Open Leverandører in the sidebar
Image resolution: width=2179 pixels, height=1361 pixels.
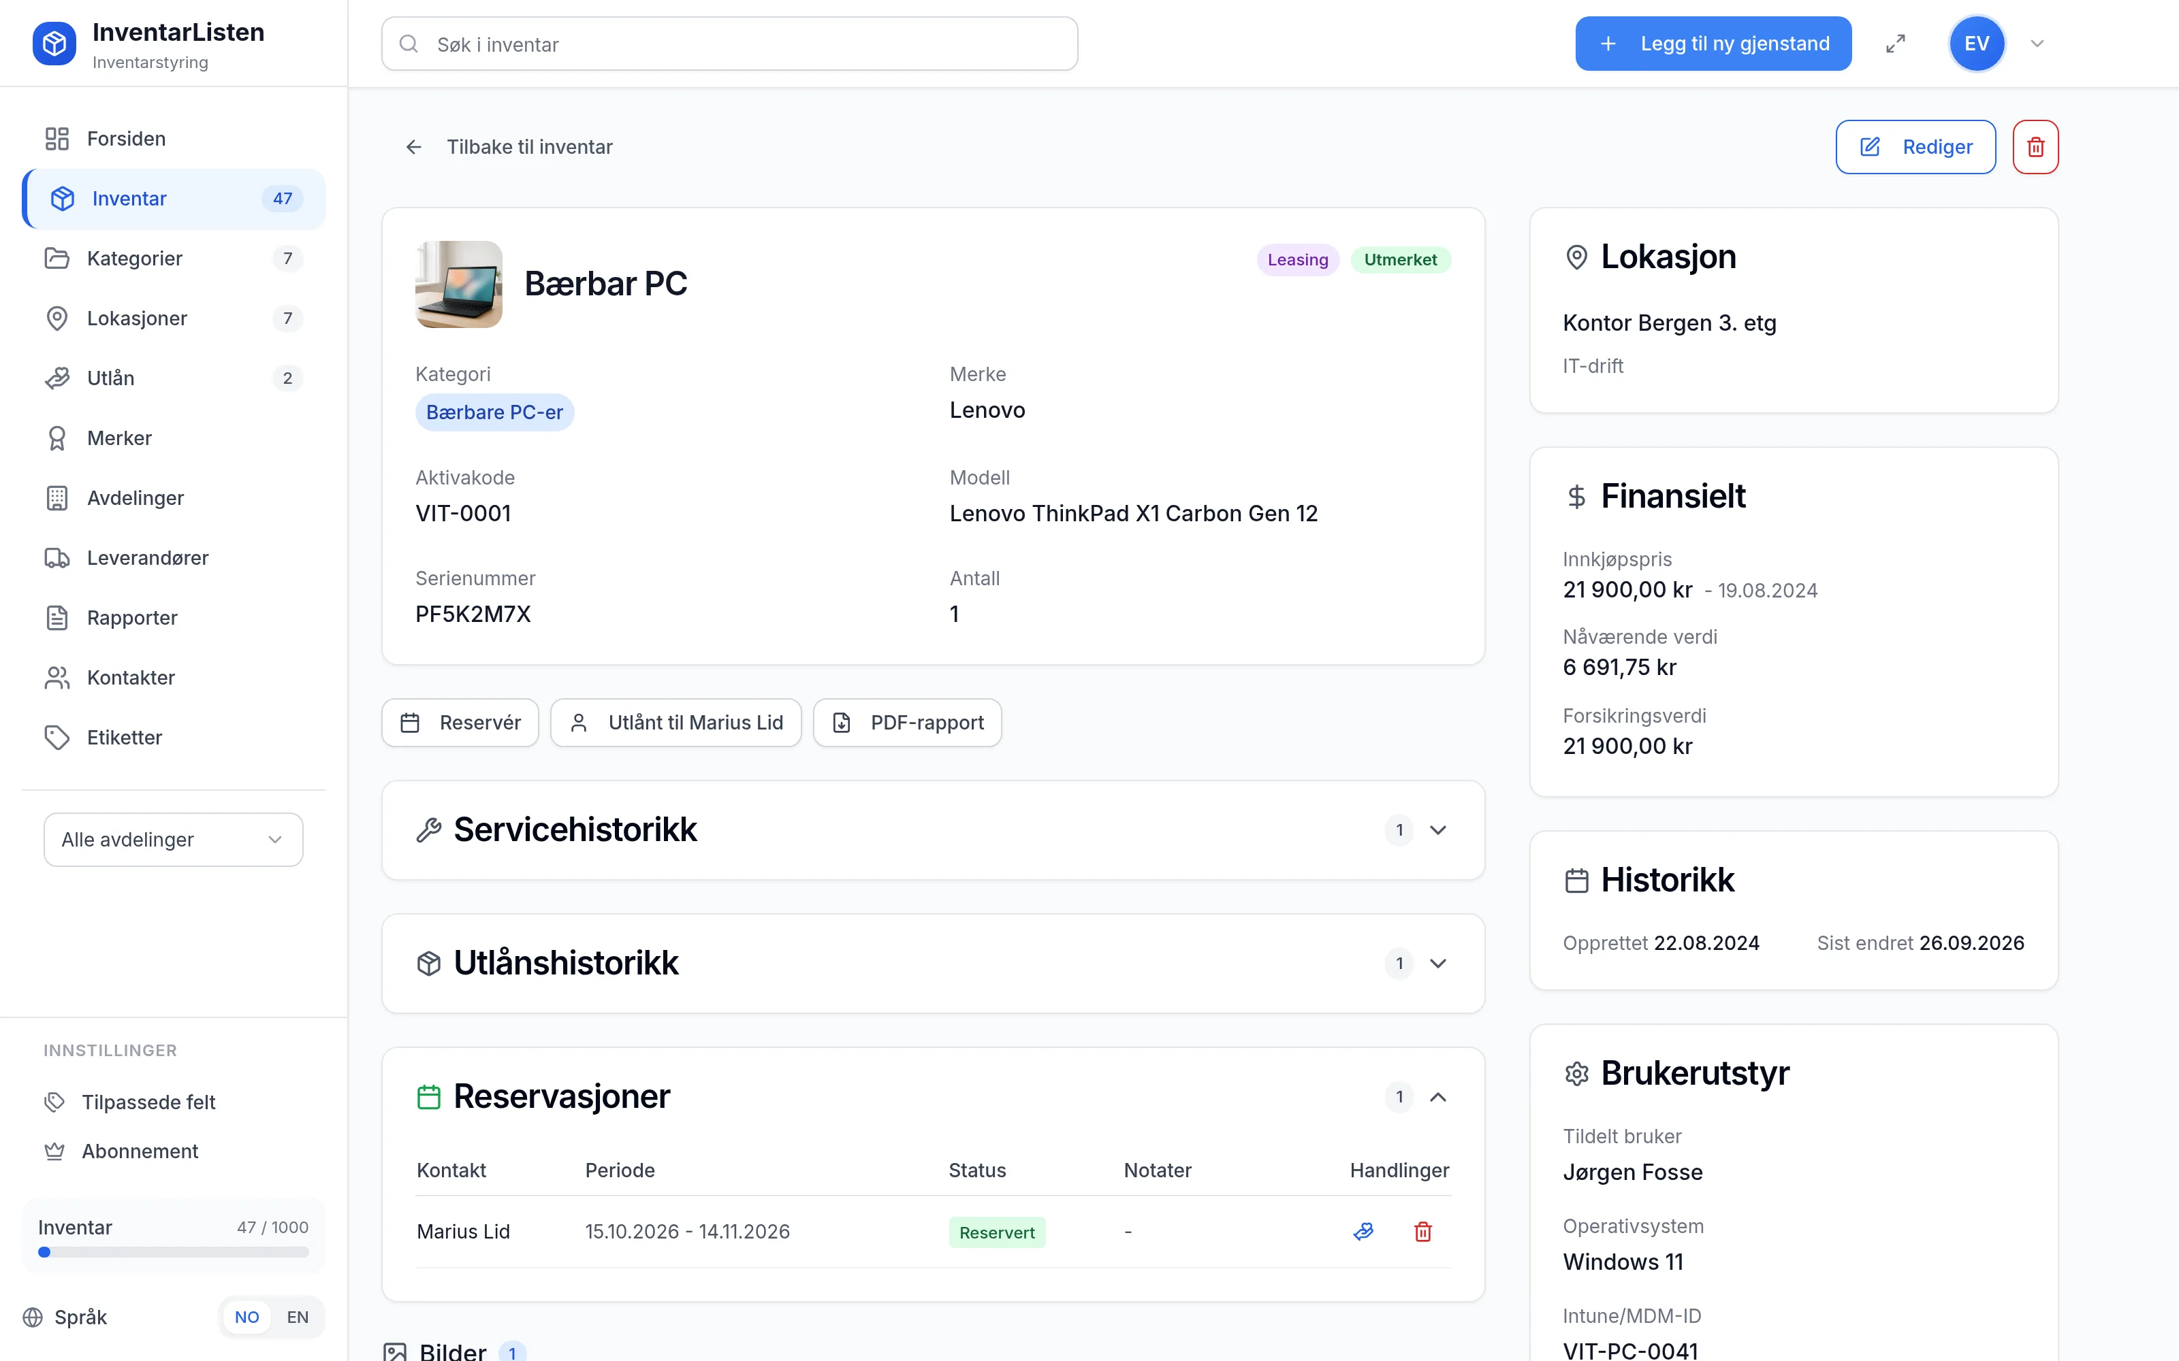tap(173, 558)
